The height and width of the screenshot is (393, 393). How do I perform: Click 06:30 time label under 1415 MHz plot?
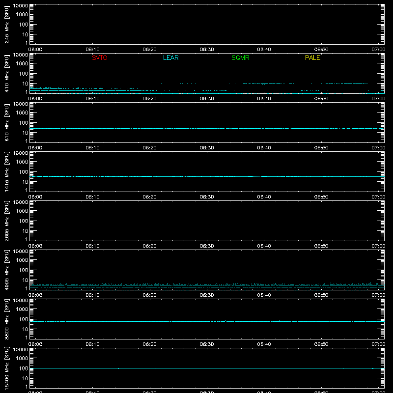[x=207, y=197]
